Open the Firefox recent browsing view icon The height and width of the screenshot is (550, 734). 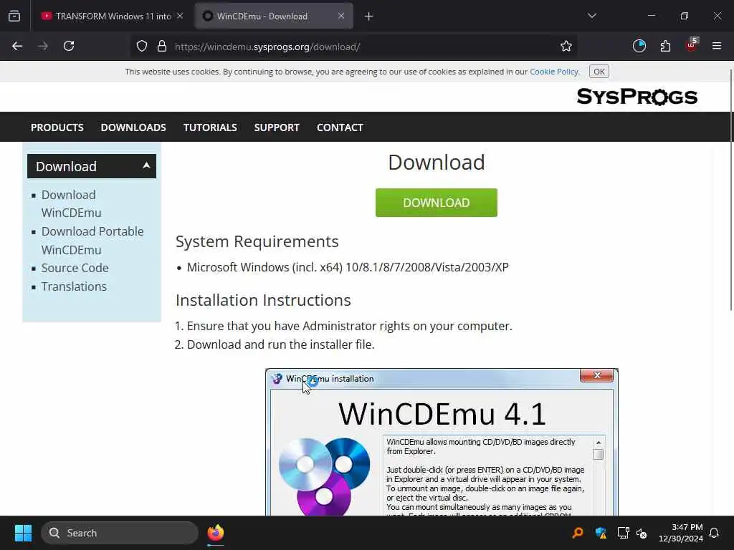tap(14, 16)
